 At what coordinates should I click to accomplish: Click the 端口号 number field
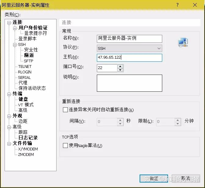tap(107, 68)
